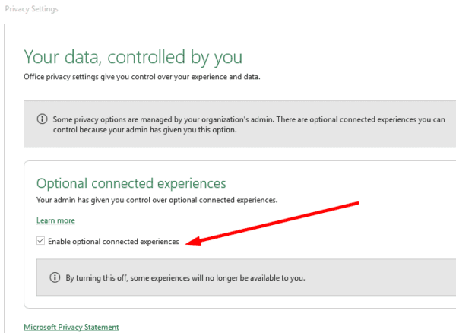This screenshot has width=456, height=333.
Task: Click the info icon beside 'By turning this off'
Action: coord(55,277)
